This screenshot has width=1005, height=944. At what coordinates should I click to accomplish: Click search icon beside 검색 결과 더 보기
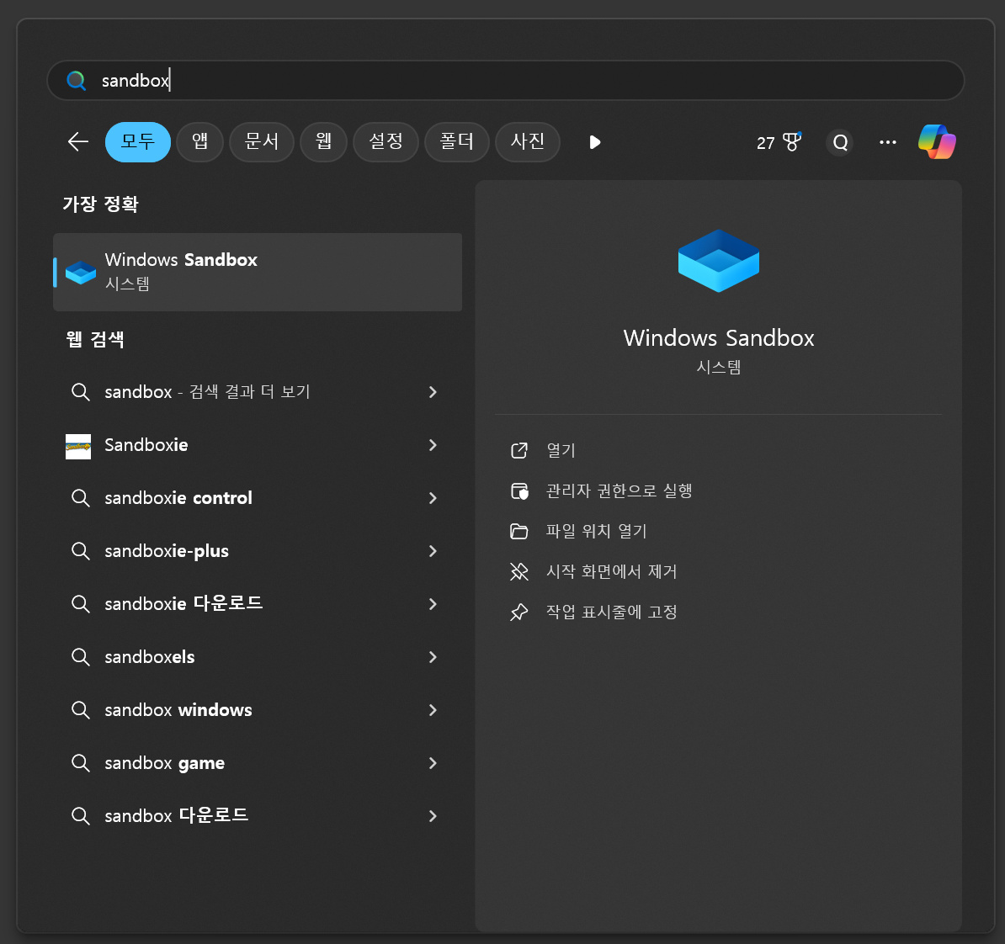pos(80,391)
